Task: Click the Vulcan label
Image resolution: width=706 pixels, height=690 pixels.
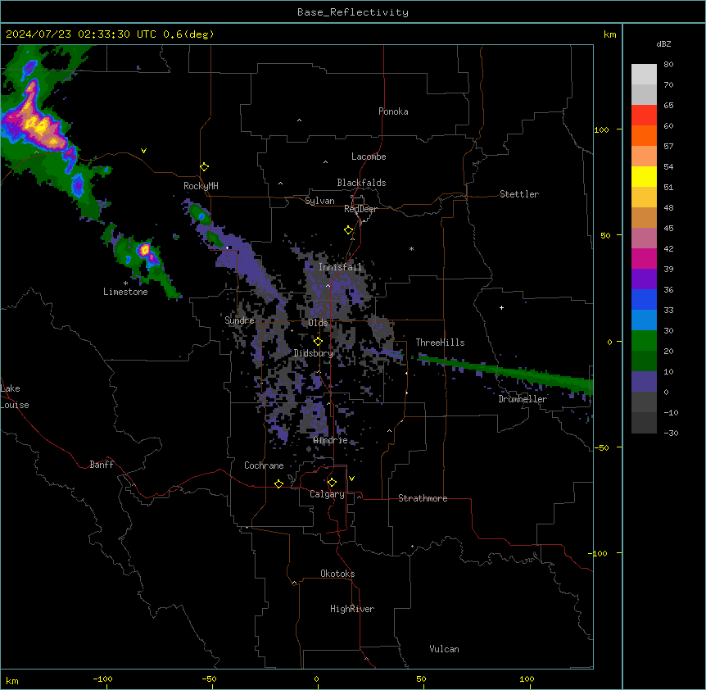Action: tap(444, 649)
